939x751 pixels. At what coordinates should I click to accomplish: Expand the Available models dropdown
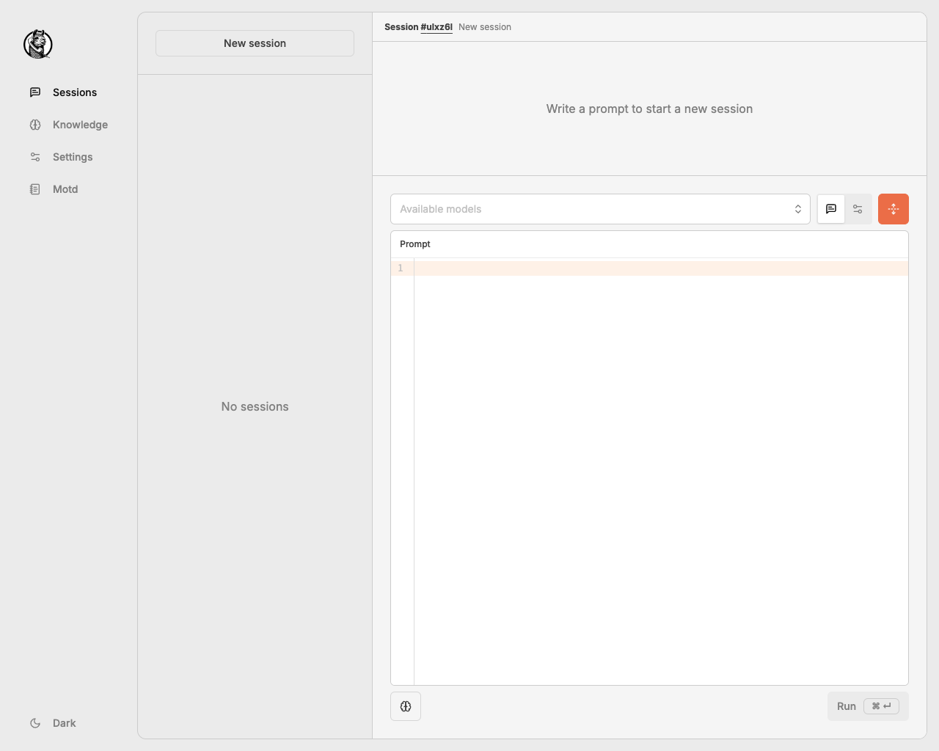pyautogui.click(x=600, y=209)
